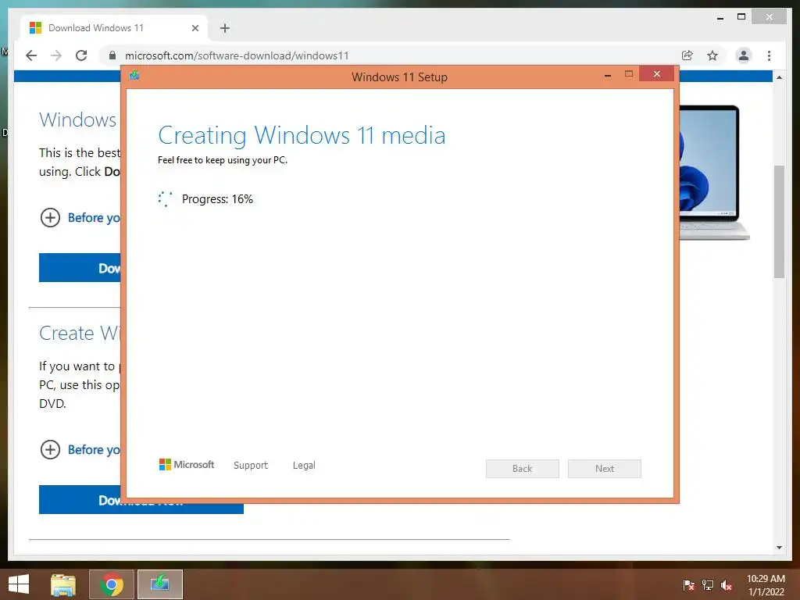Select the Download Windows 11 tab
Viewport: 800px width, 600px height.
click(114, 28)
